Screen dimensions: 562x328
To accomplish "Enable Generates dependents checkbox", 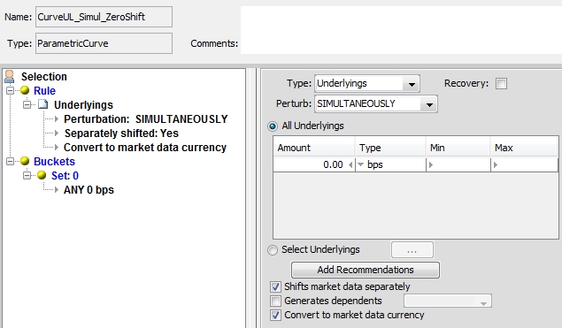I will pyautogui.click(x=275, y=301).
